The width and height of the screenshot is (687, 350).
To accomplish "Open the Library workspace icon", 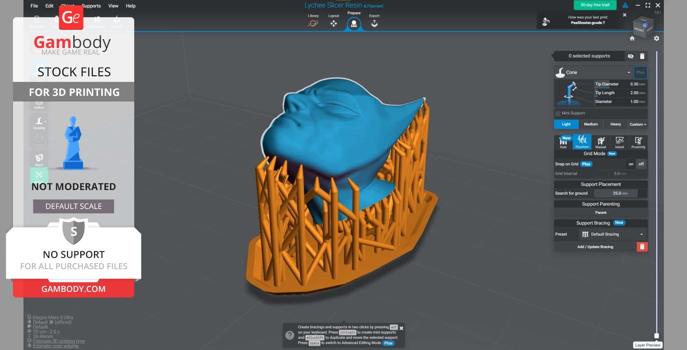I will pyautogui.click(x=313, y=23).
